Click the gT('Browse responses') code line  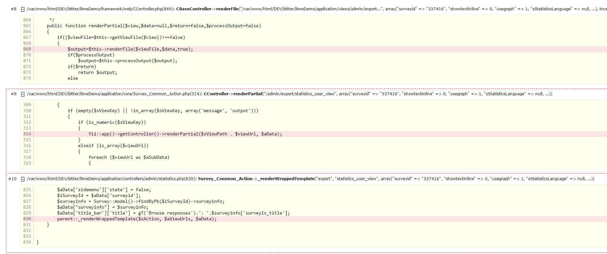pos(173,213)
